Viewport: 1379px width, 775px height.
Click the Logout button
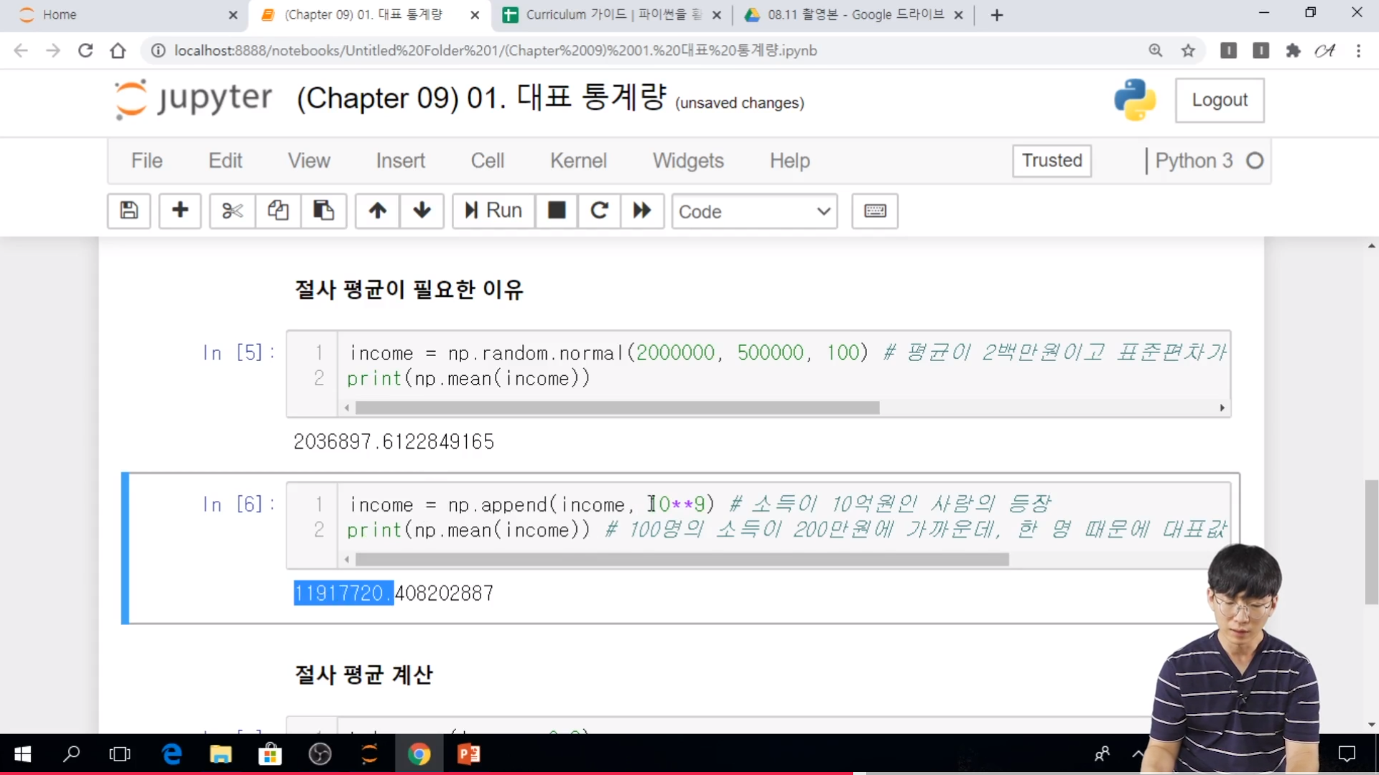(1220, 100)
